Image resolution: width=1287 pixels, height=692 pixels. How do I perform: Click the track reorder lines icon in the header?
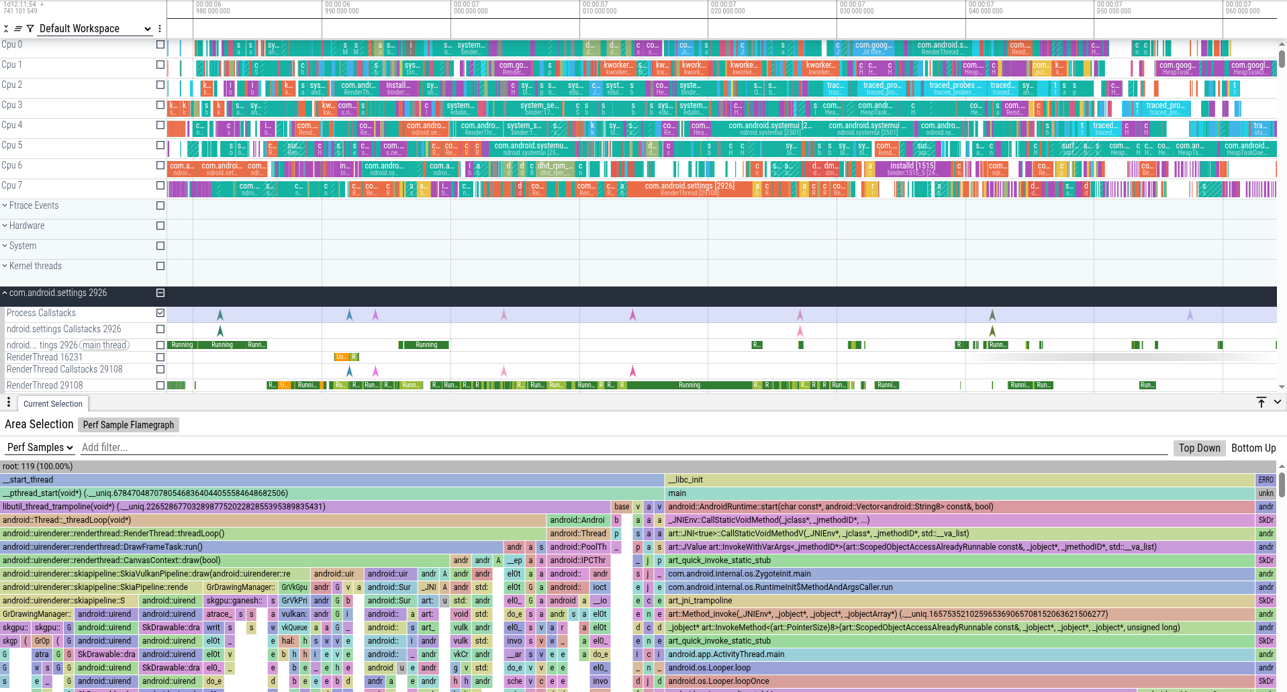(x=17, y=28)
